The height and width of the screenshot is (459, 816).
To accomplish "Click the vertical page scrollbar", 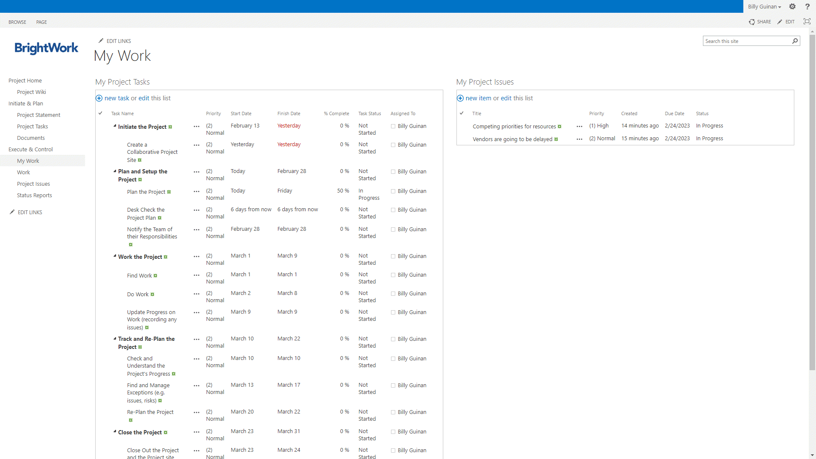I will 812,202.
